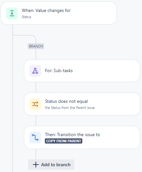Select the blue Transition issue action icon
142x172 pixels.
coord(35,137)
